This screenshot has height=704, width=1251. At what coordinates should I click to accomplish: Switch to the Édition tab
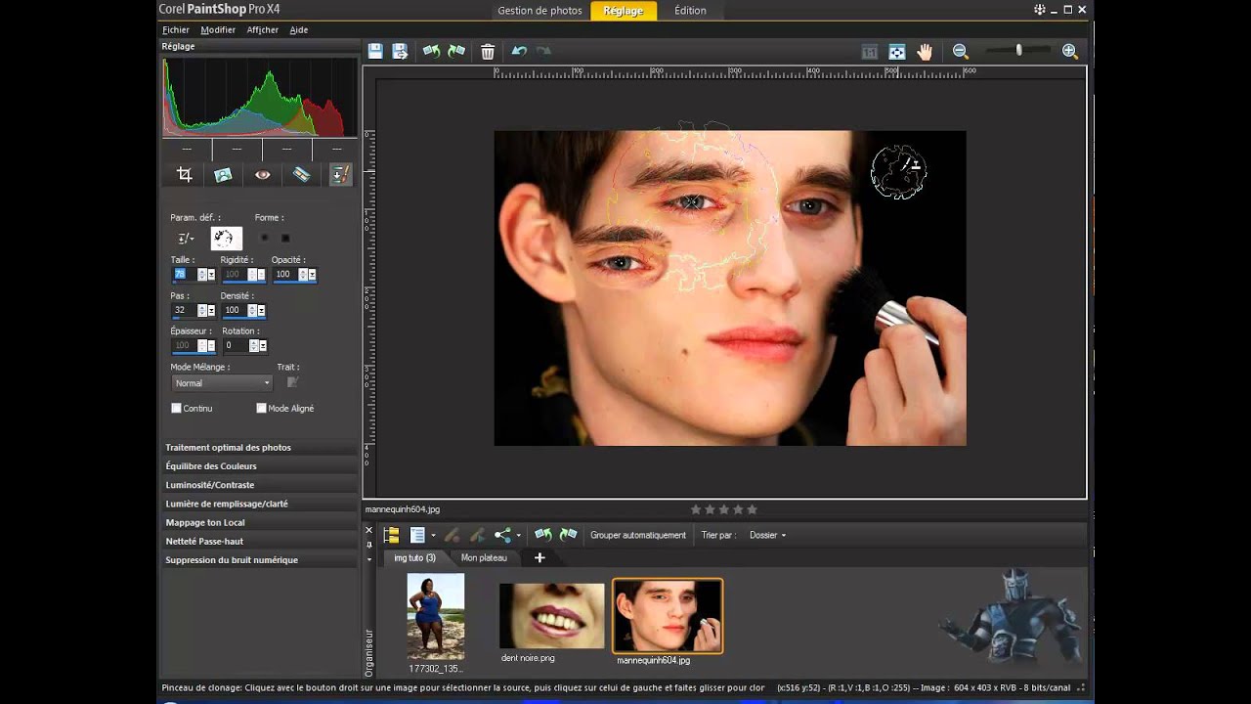coord(690,11)
